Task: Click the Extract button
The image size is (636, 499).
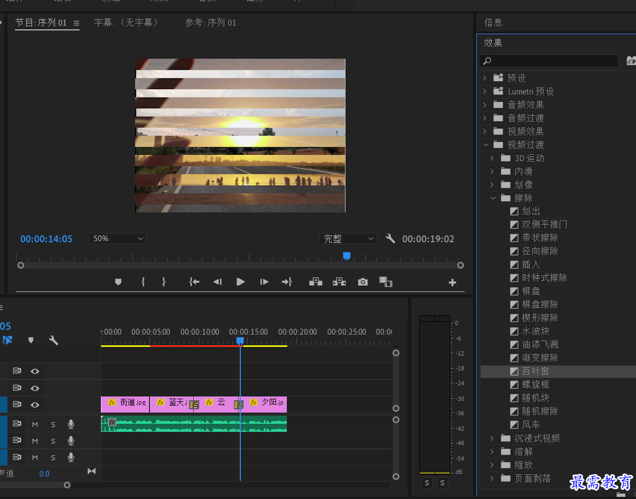Action: (x=339, y=282)
